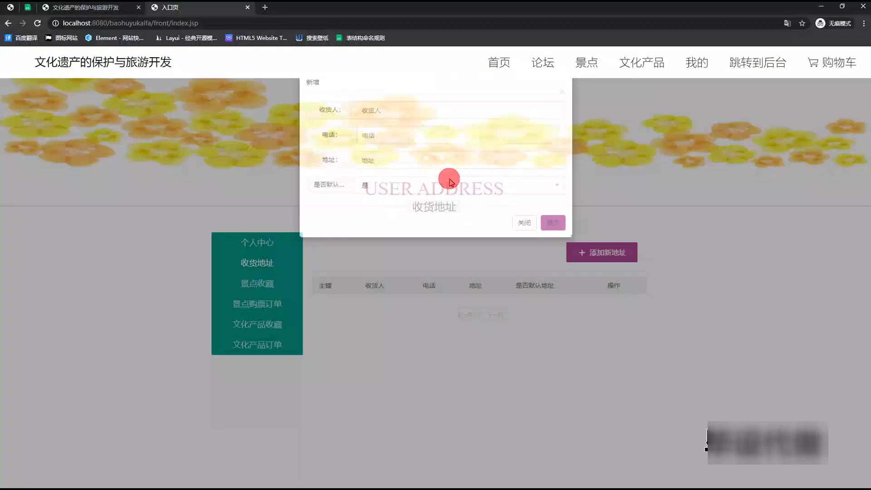Image resolution: width=871 pixels, height=490 pixels.
Task: Open the incognito profile indicator
Action: (x=833, y=23)
